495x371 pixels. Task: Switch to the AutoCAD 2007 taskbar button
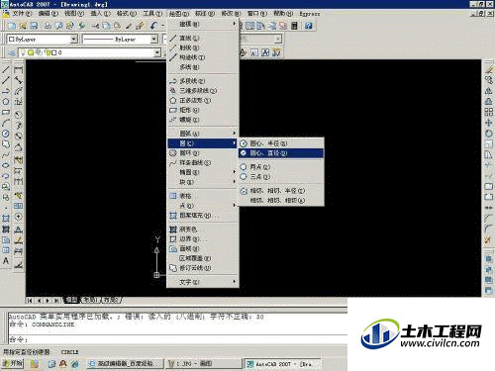pyautogui.click(x=282, y=364)
